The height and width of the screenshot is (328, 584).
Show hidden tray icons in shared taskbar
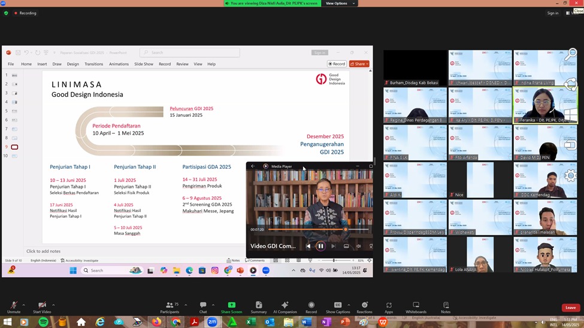[293, 271]
